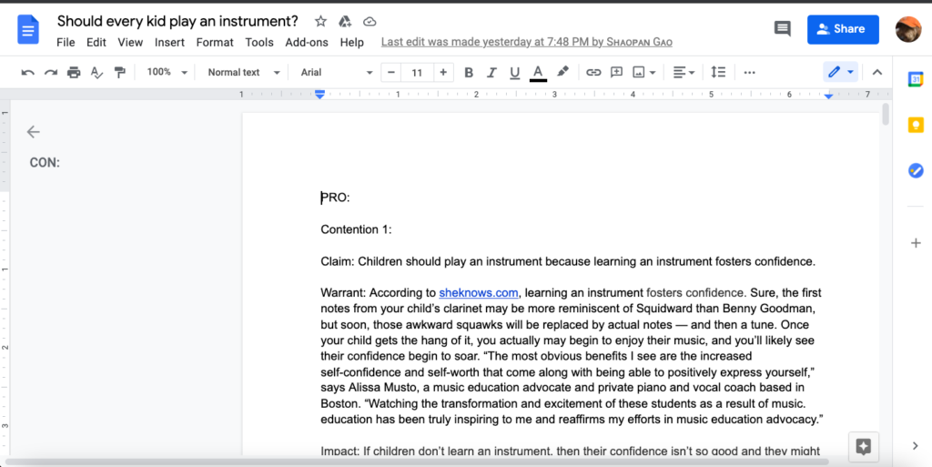Open the Google Tasks side panel
Screen dimensions: 932x467
(x=916, y=170)
